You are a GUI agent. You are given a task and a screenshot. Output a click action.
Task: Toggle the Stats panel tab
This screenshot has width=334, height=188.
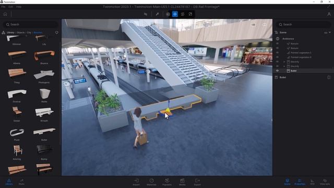[21, 182]
